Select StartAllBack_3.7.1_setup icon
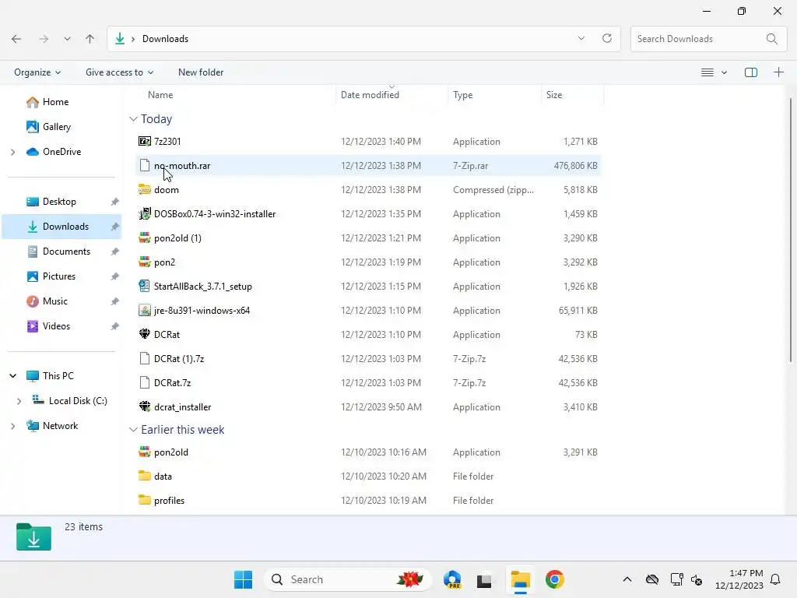This screenshot has width=797, height=598. point(145,287)
